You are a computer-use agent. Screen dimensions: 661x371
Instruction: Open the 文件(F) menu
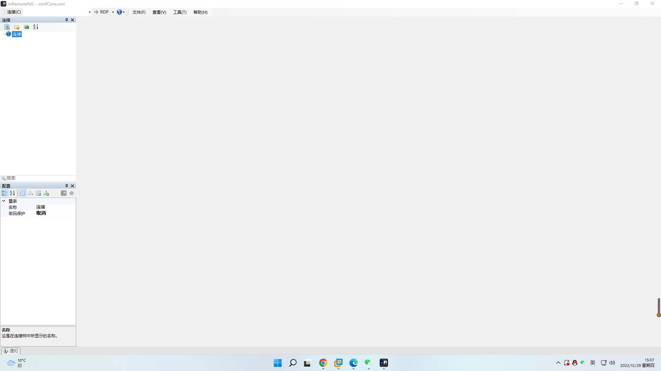coord(139,12)
